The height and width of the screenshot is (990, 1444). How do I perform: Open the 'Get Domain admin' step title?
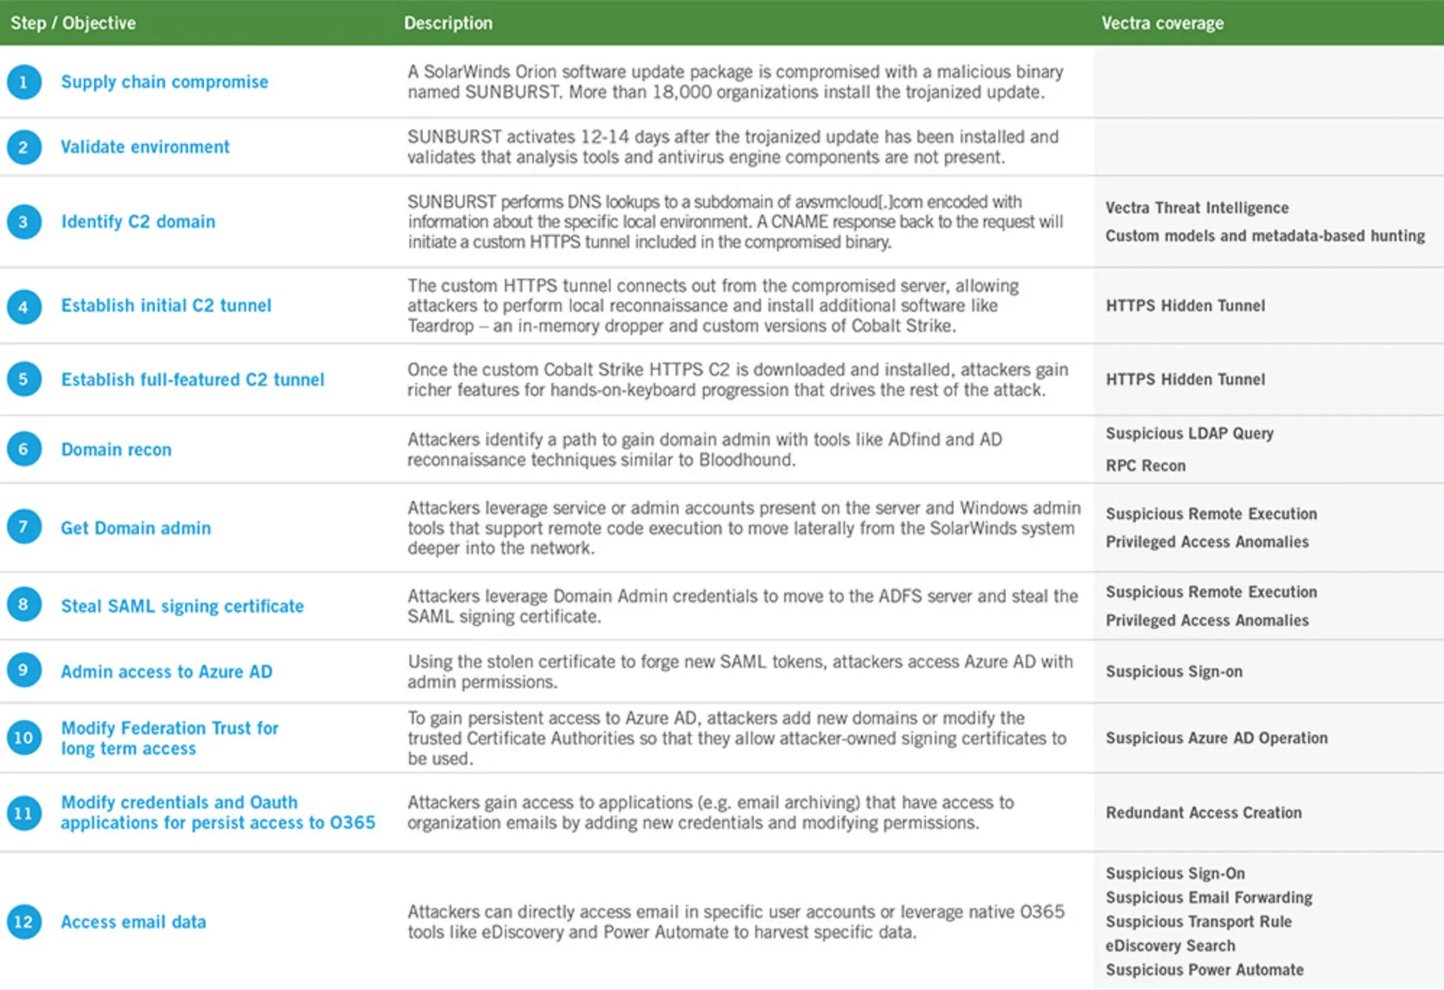[x=136, y=528]
